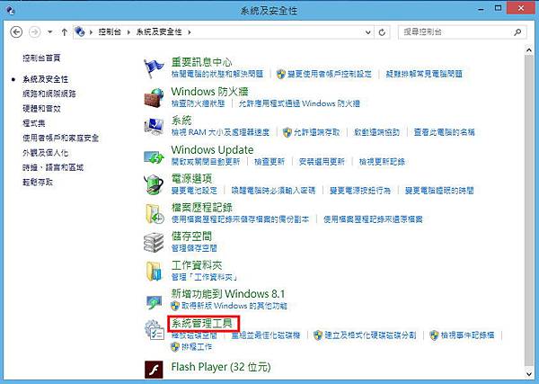Image resolution: width=539 pixels, height=384 pixels.
Task: Click the vertical scrollbar thumb
Action: click(529, 210)
